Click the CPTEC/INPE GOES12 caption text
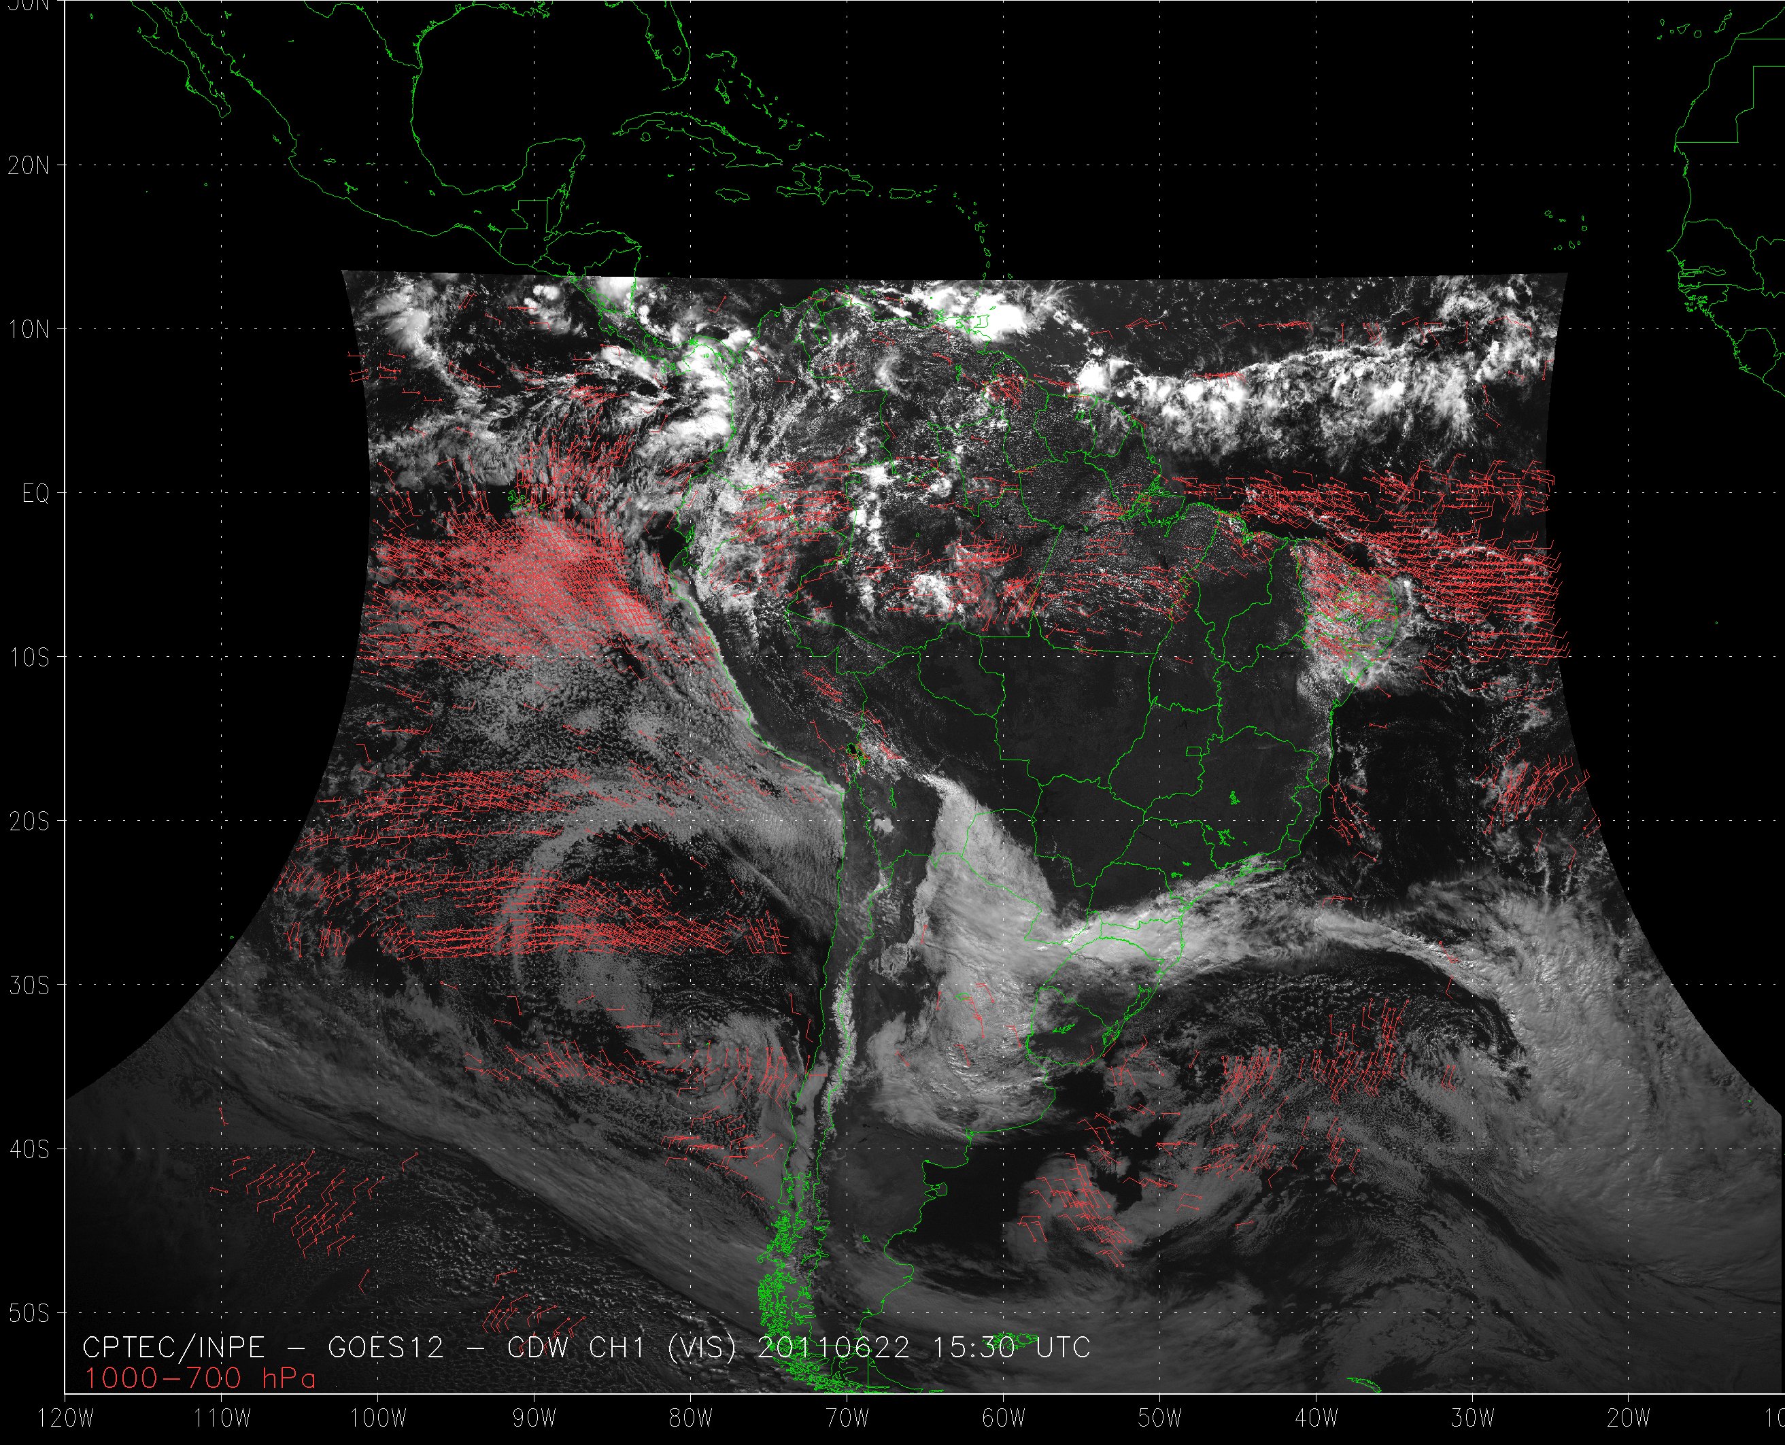 point(586,1348)
